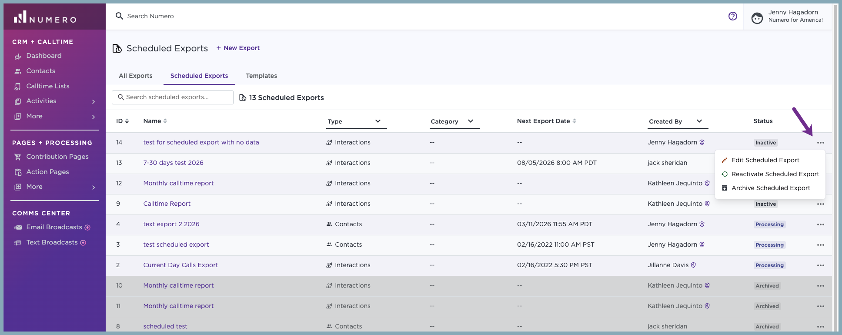Expand More under Pages + Processing

94,188
